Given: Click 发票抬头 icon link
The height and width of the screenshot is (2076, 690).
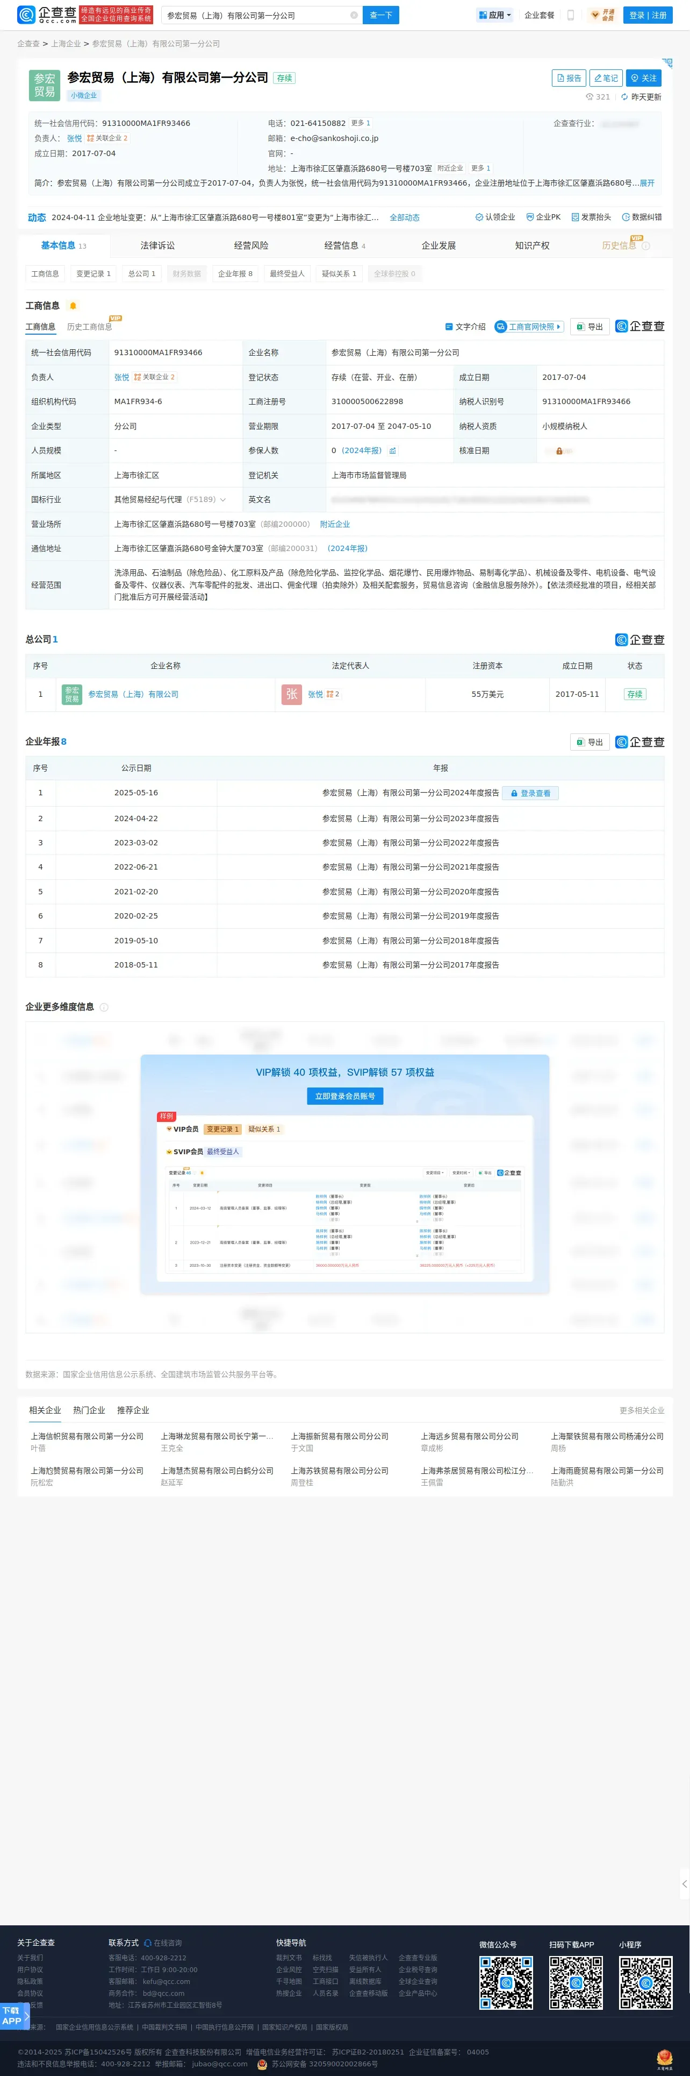Looking at the screenshot, I should [591, 217].
